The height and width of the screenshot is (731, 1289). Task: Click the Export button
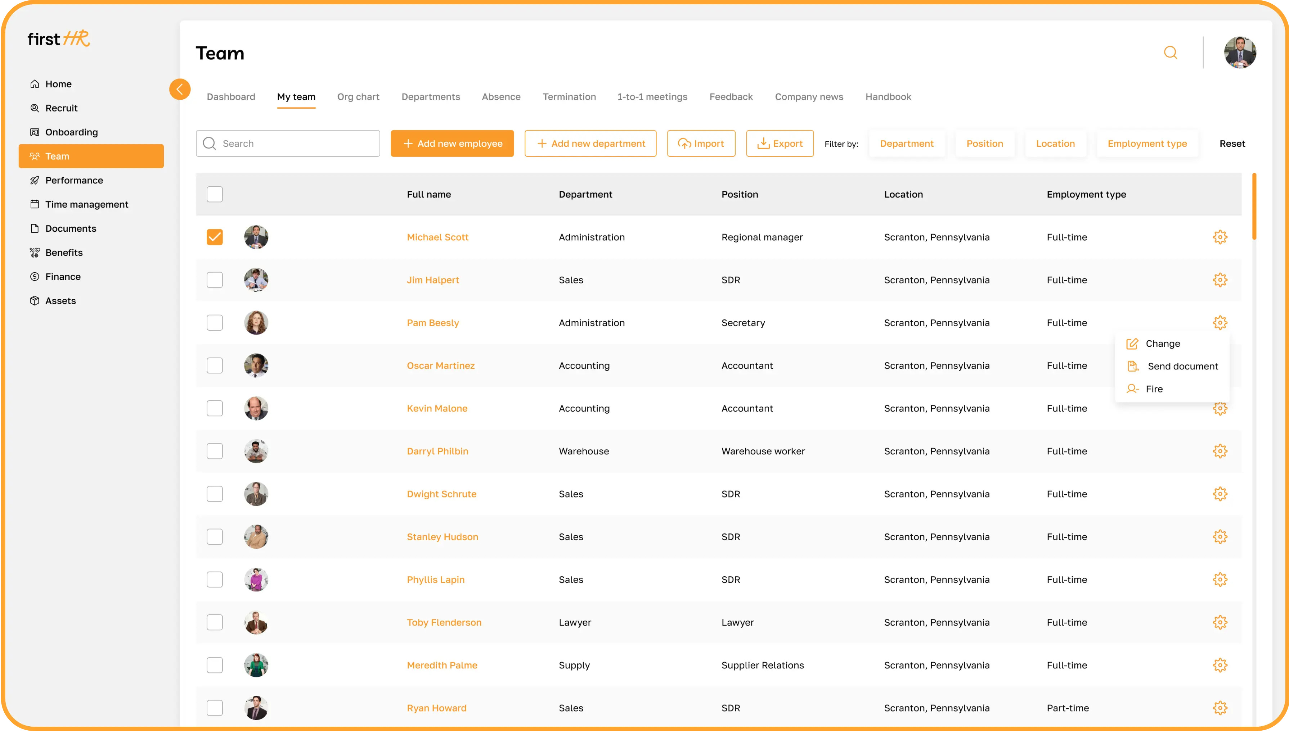pyautogui.click(x=780, y=144)
